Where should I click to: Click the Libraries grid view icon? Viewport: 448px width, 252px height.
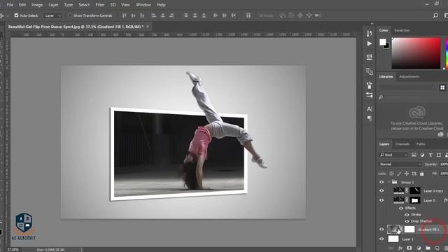coord(442,87)
